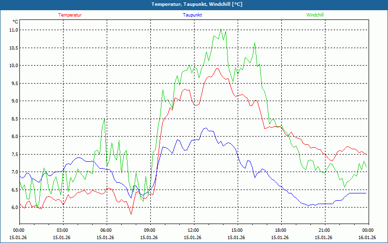
Task: Click the °C unit label above y-axis
Action: [15, 22]
